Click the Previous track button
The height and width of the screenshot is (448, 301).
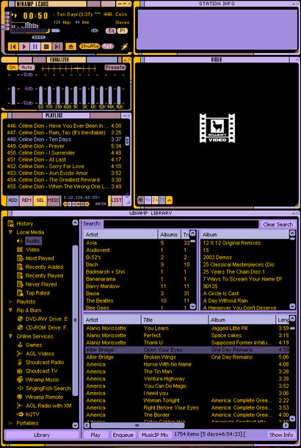(x=13, y=46)
